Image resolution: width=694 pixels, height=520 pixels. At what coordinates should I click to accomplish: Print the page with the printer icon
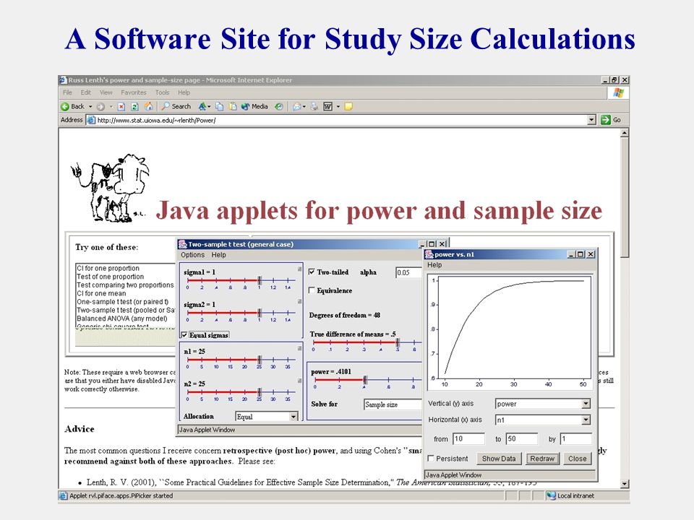point(314,107)
